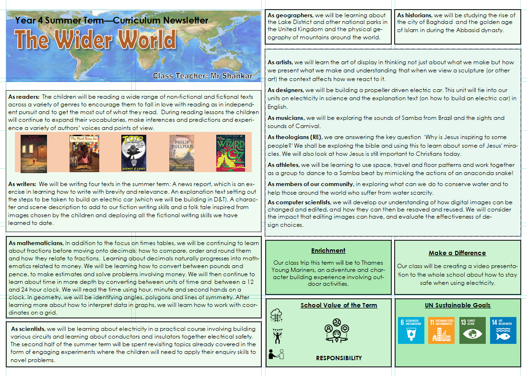Select the Make a Difference heading
Viewport: 527px width, 376px height.
(x=457, y=253)
